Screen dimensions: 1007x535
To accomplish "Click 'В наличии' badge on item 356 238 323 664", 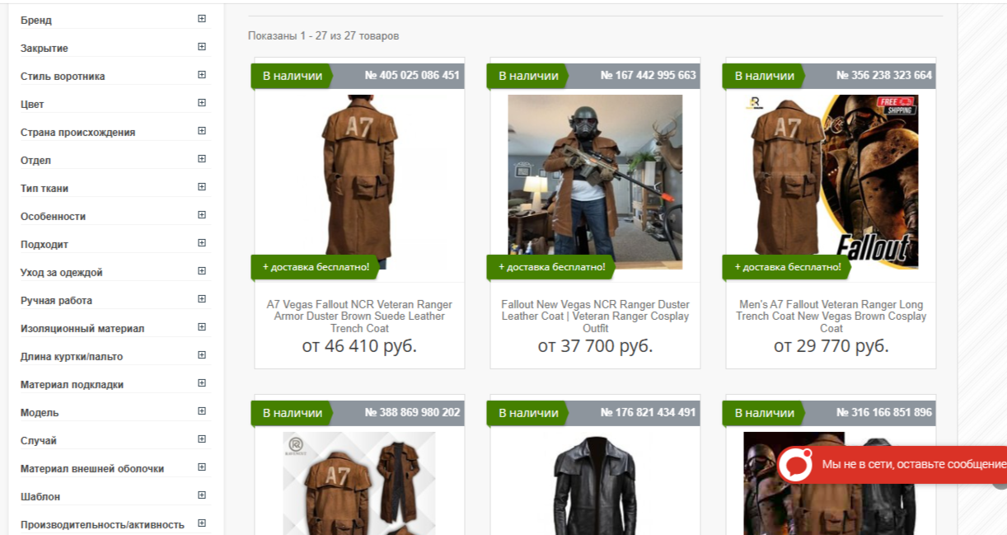I will 764,76.
